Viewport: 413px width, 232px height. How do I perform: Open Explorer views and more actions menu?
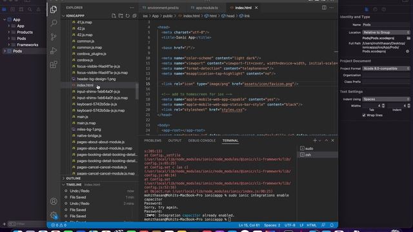(x=132, y=8)
